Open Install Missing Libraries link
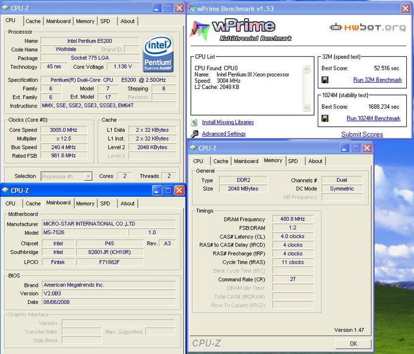 [228, 122]
